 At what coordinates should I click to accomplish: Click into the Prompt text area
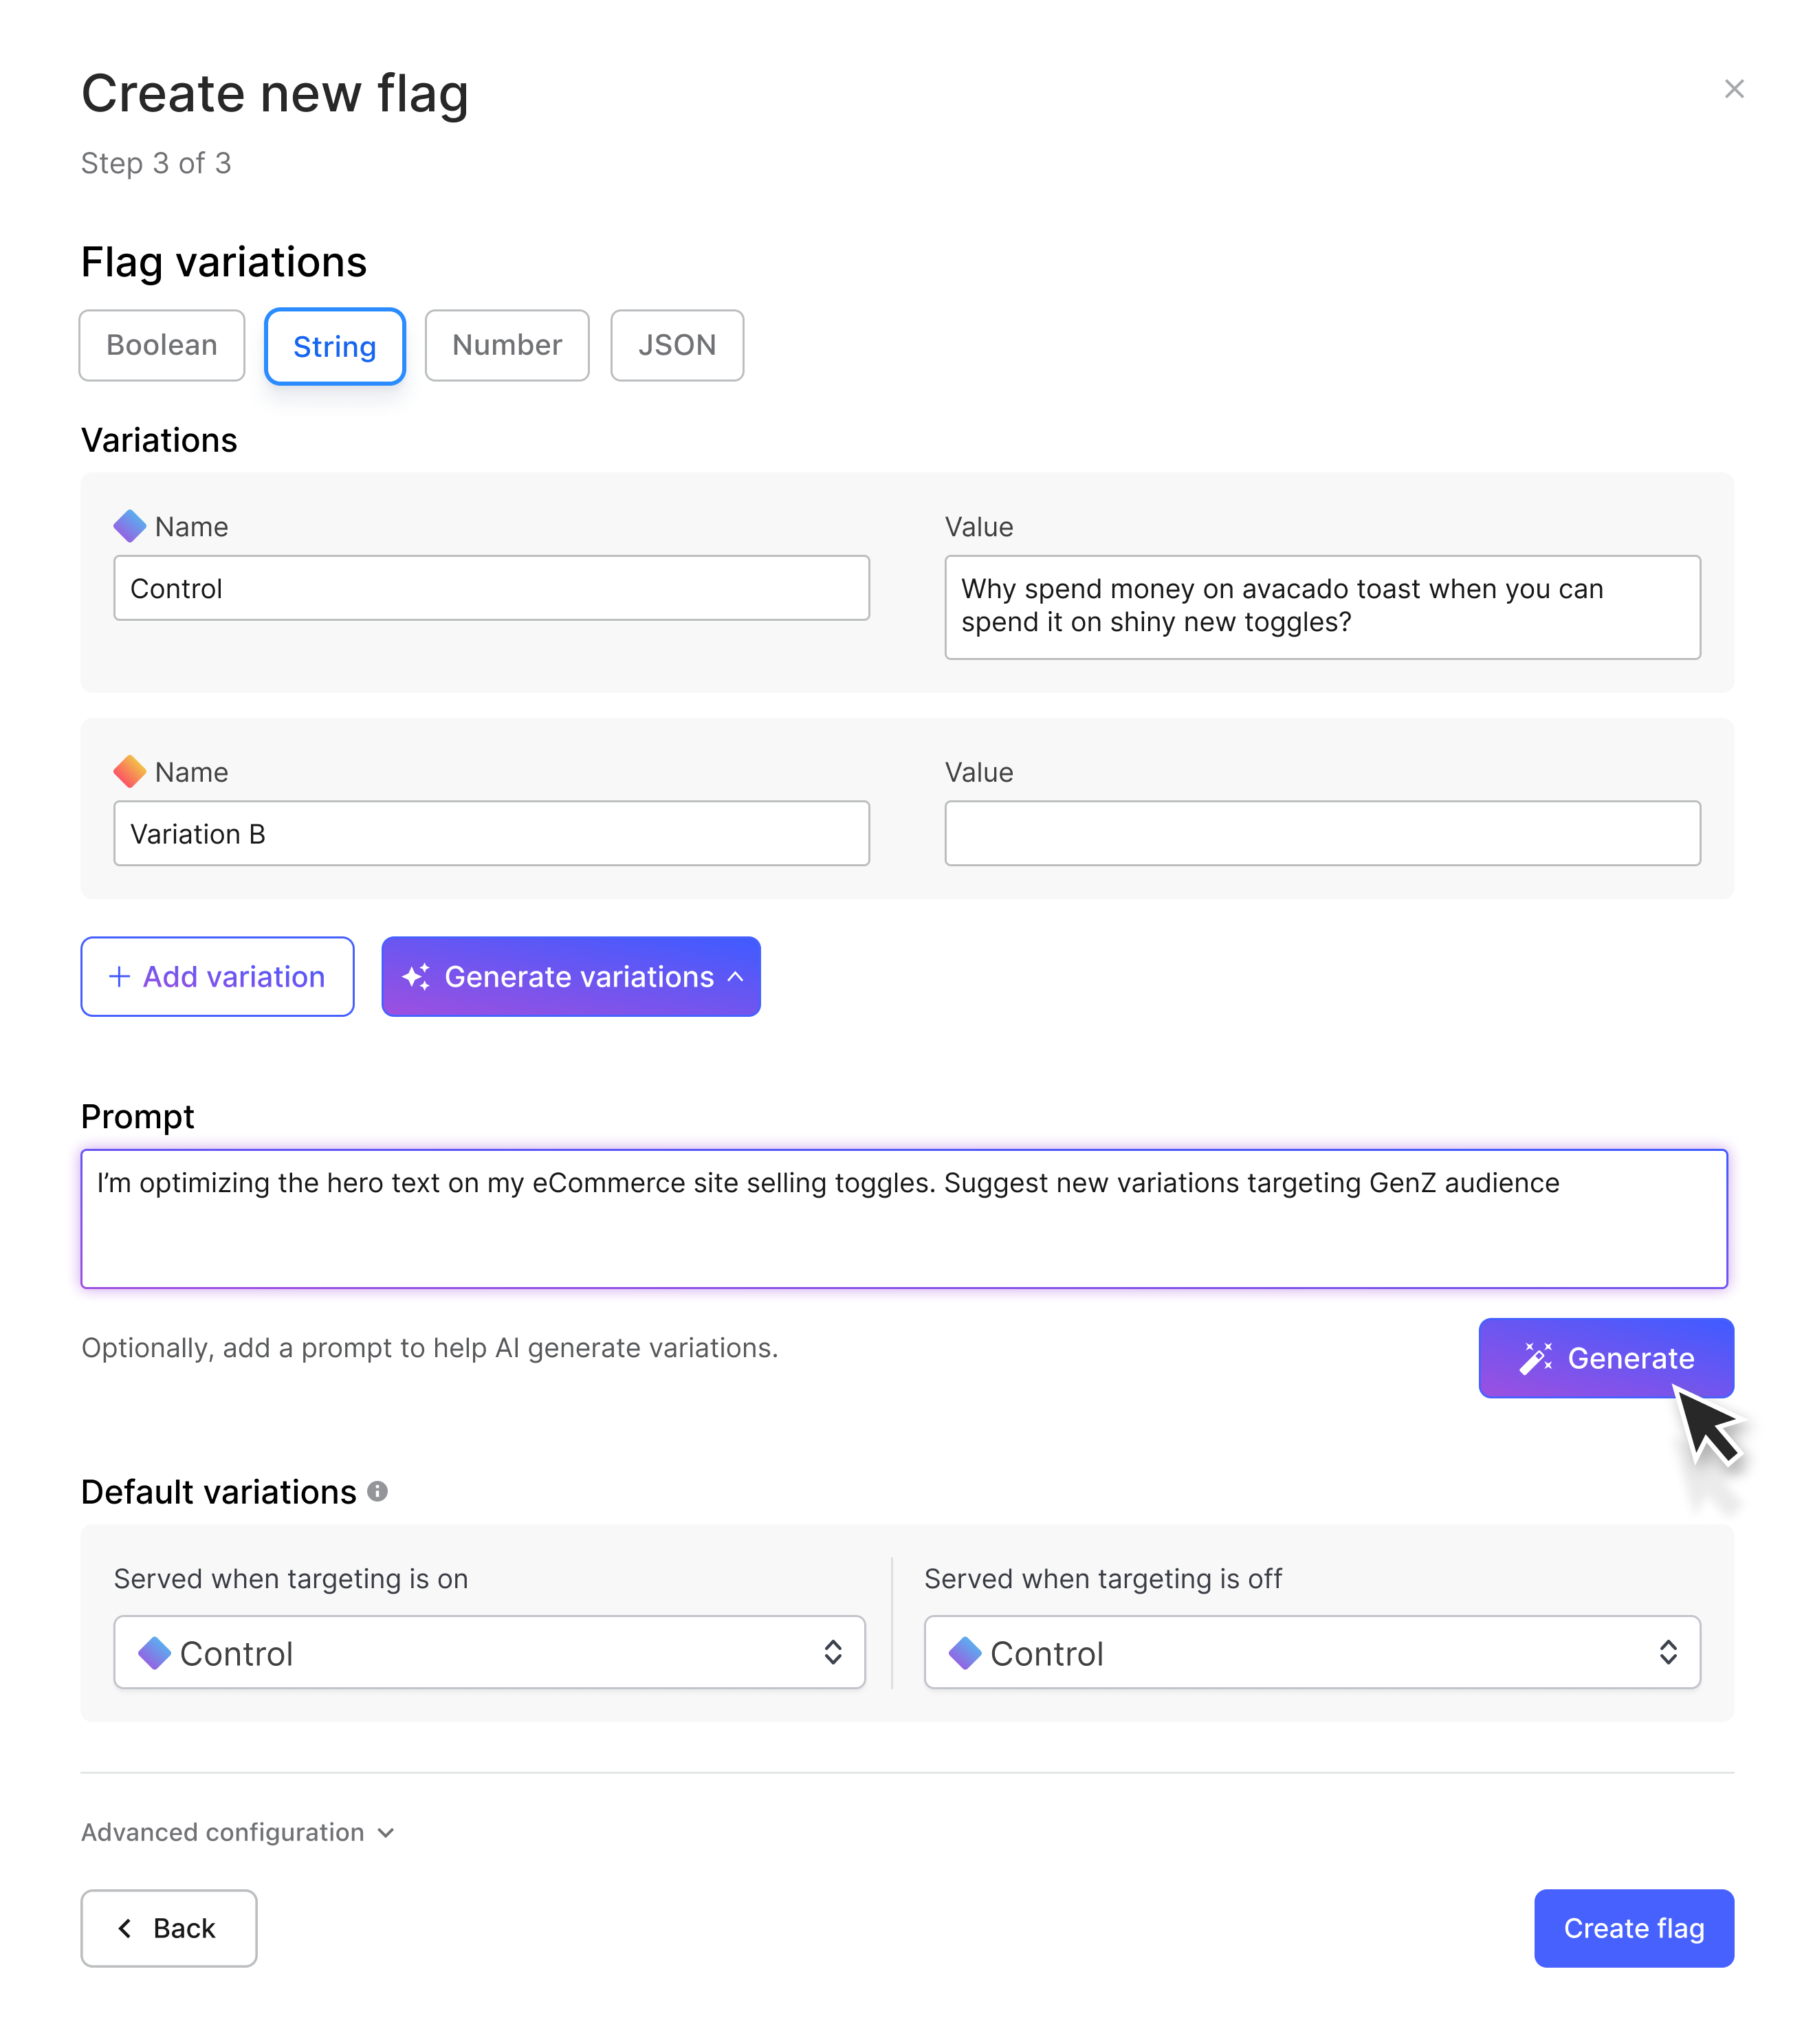(x=904, y=1219)
